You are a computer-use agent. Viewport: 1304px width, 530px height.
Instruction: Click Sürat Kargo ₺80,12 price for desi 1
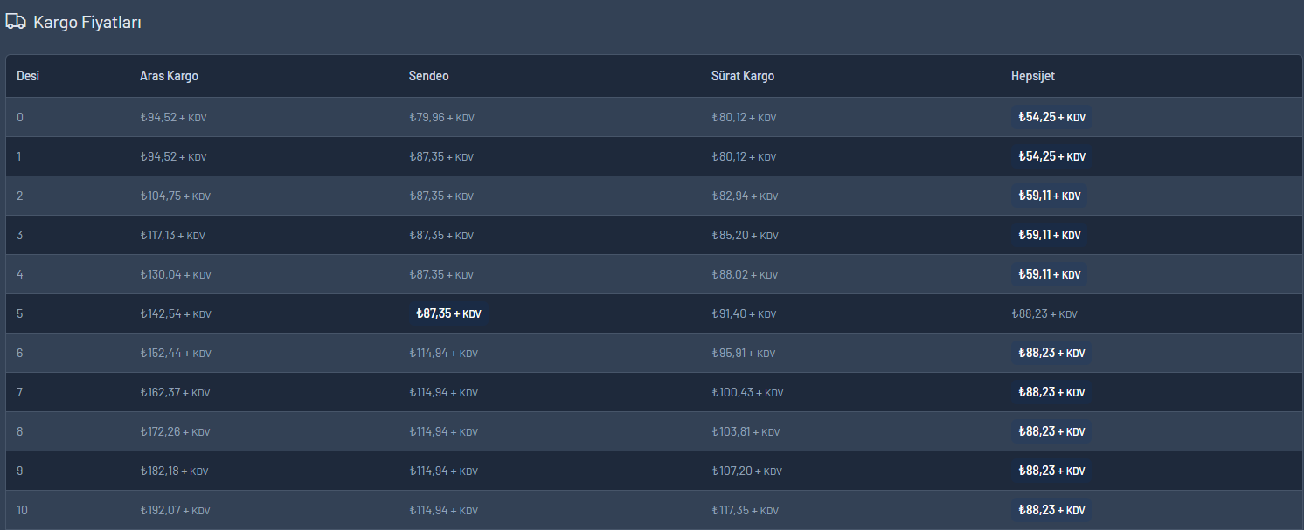pyautogui.click(x=744, y=156)
